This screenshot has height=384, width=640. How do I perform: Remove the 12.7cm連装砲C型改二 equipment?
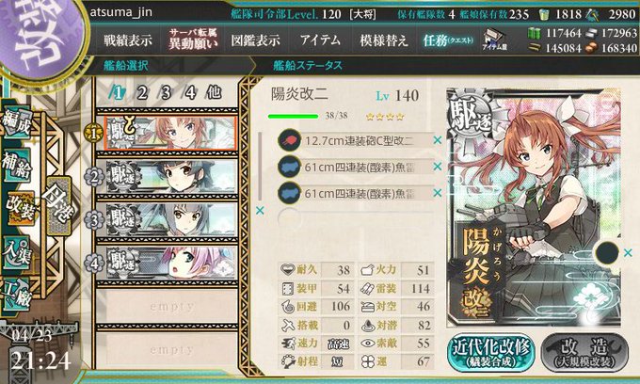coord(438,140)
